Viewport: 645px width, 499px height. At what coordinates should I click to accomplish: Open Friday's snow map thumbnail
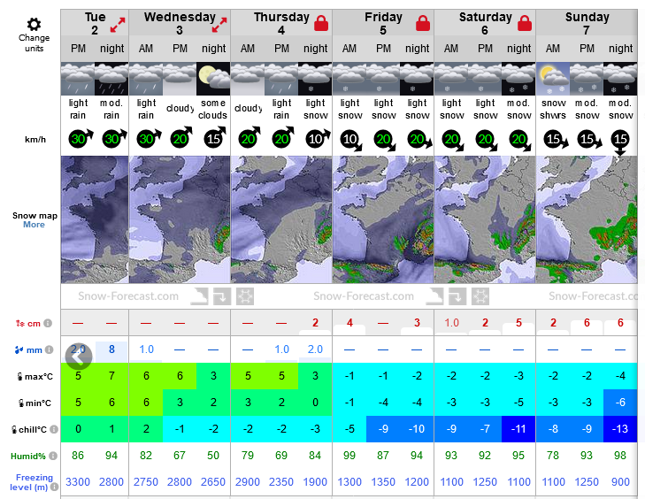point(383,219)
